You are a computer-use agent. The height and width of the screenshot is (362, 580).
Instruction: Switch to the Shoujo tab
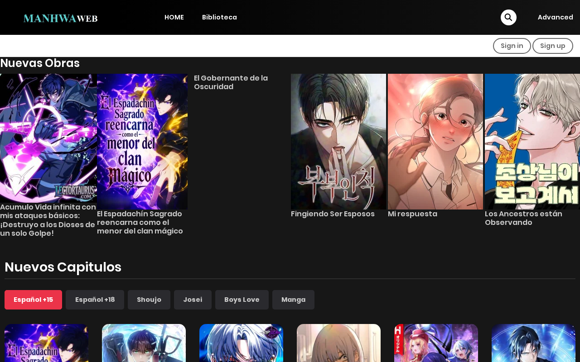149,300
